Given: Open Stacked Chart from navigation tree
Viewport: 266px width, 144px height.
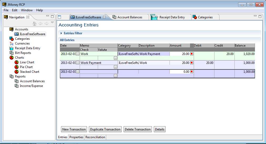Looking at the screenshot, I should coord(29,72).
